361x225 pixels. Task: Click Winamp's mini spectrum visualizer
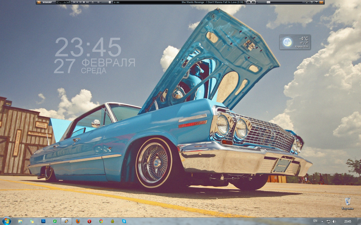[63, 2]
